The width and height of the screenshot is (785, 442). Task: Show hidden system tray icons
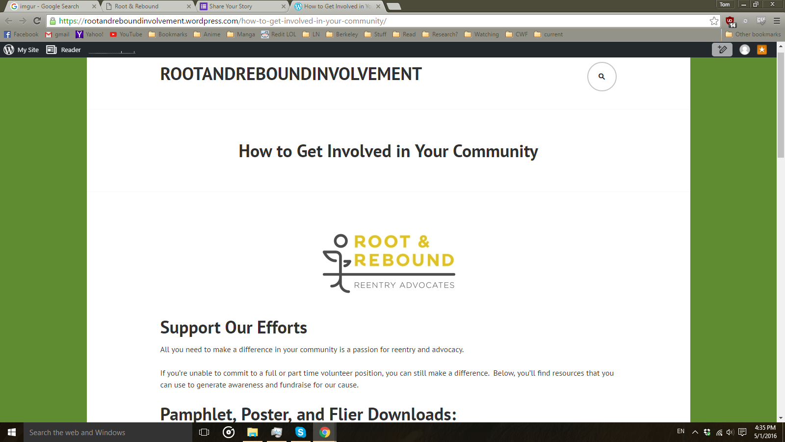695,432
